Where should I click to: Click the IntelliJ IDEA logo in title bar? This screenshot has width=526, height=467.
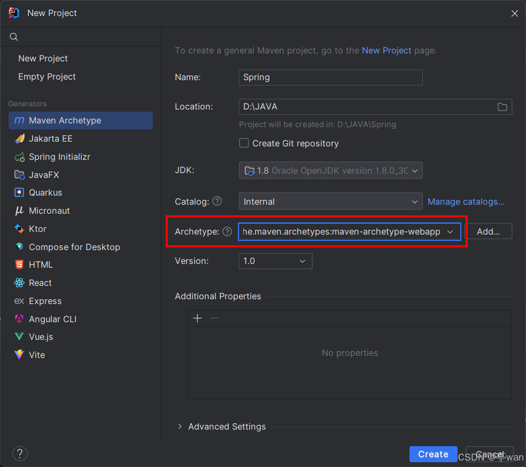coord(14,13)
